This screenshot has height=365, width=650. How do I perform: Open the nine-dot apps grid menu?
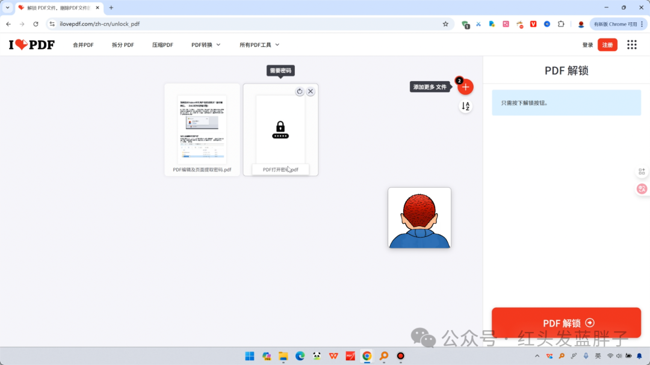(x=631, y=44)
